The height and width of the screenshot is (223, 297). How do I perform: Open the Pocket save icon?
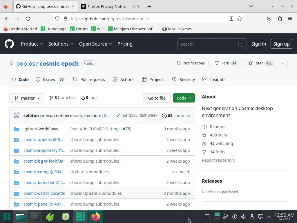pos(269,19)
